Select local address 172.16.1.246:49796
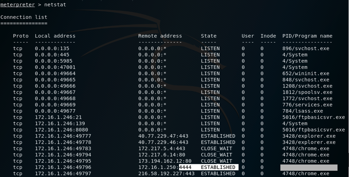 click(x=63, y=167)
